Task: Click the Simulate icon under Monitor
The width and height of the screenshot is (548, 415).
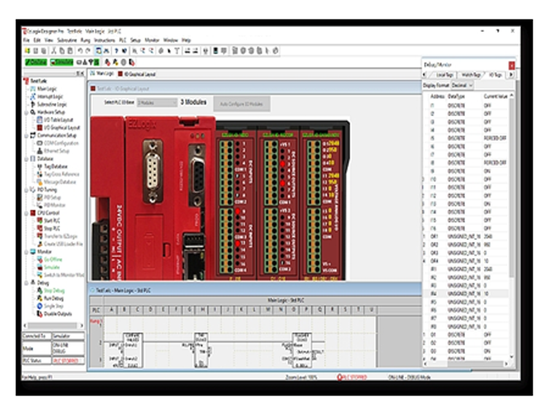Action: pos(39,267)
